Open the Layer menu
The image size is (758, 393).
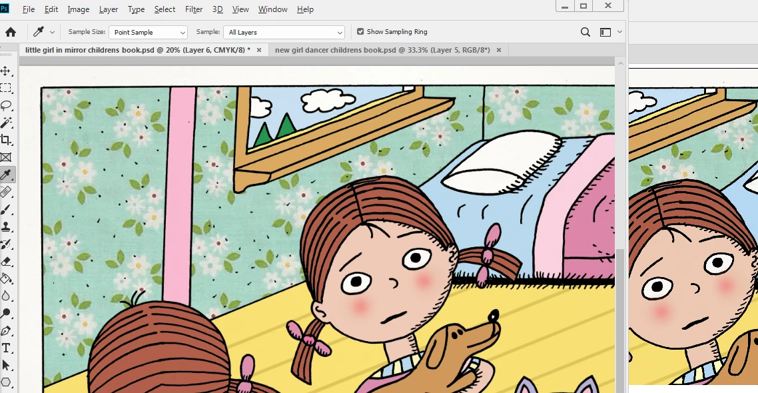tap(109, 9)
